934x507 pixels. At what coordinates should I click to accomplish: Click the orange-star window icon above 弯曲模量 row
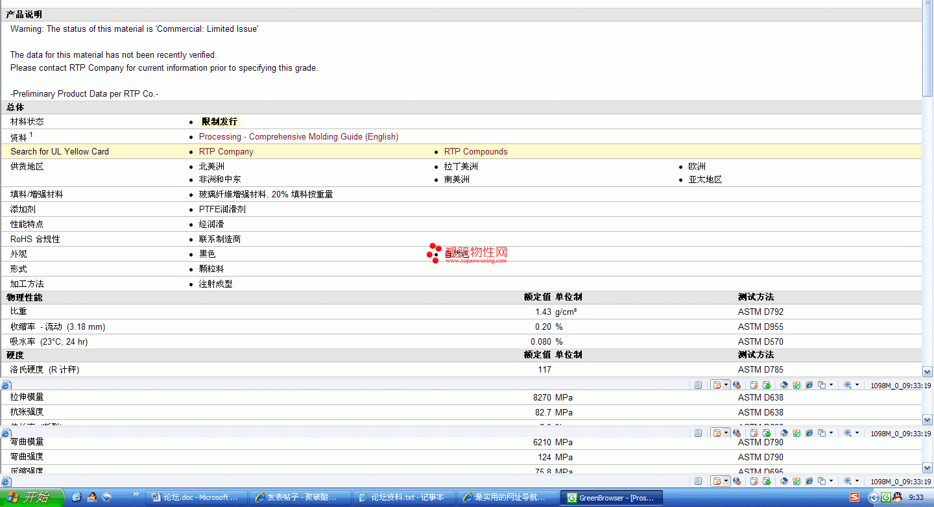pyautogui.click(x=754, y=433)
